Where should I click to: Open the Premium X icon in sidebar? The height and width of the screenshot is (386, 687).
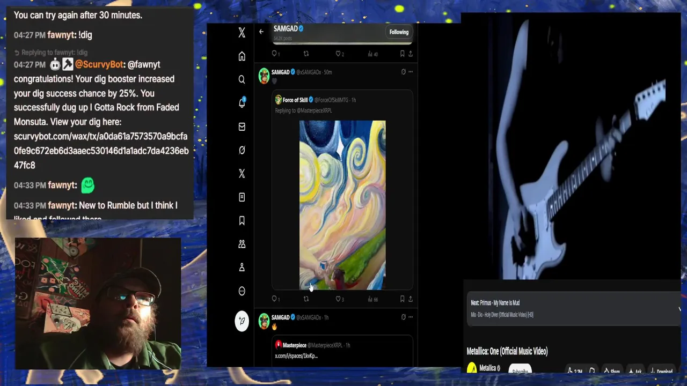pos(242,174)
